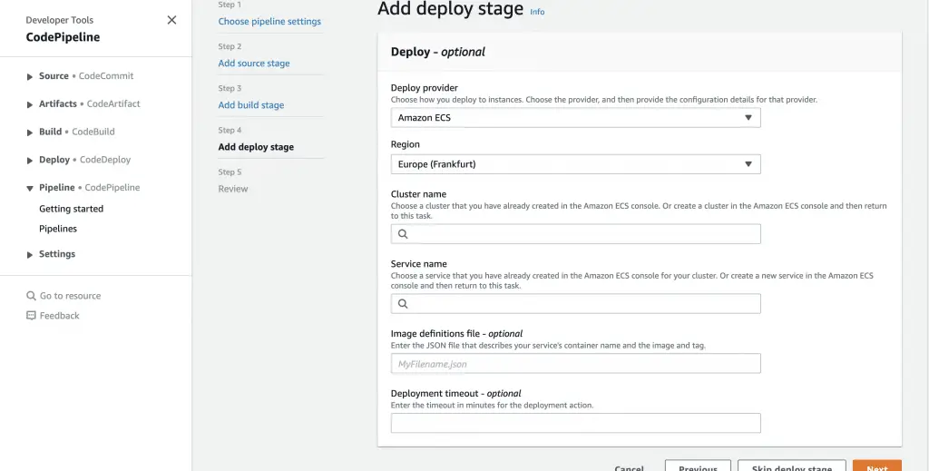This screenshot has height=471, width=929.
Task: Click the CodePipeline heading in sidebar
Action: click(x=63, y=37)
